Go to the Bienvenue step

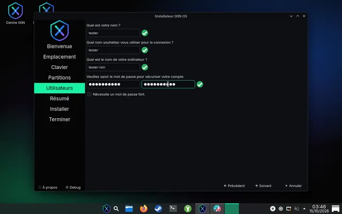pyautogui.click(x=59, y=47)
